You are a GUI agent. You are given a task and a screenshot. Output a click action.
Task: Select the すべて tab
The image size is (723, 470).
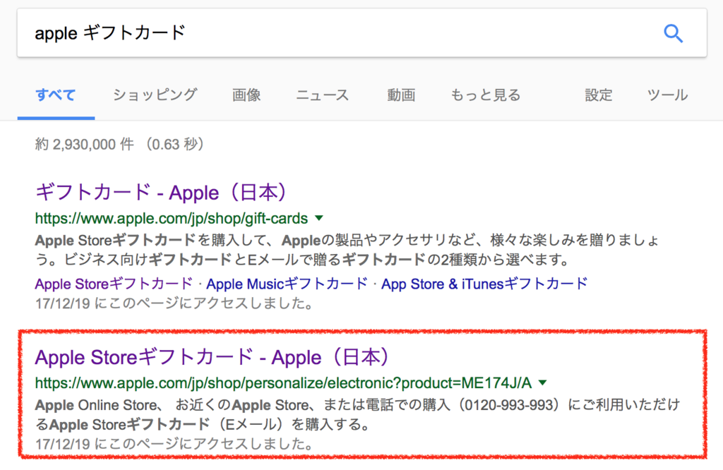56,95
